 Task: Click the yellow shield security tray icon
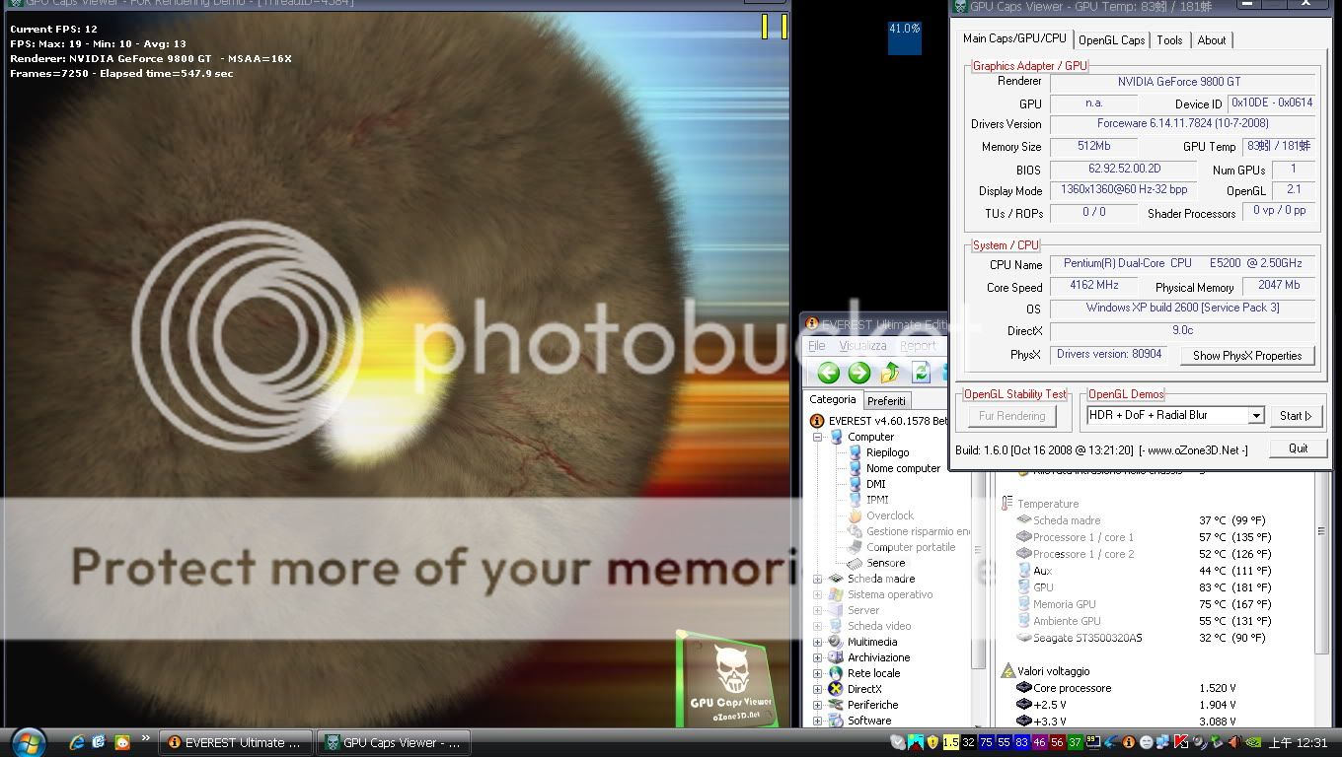932,742
